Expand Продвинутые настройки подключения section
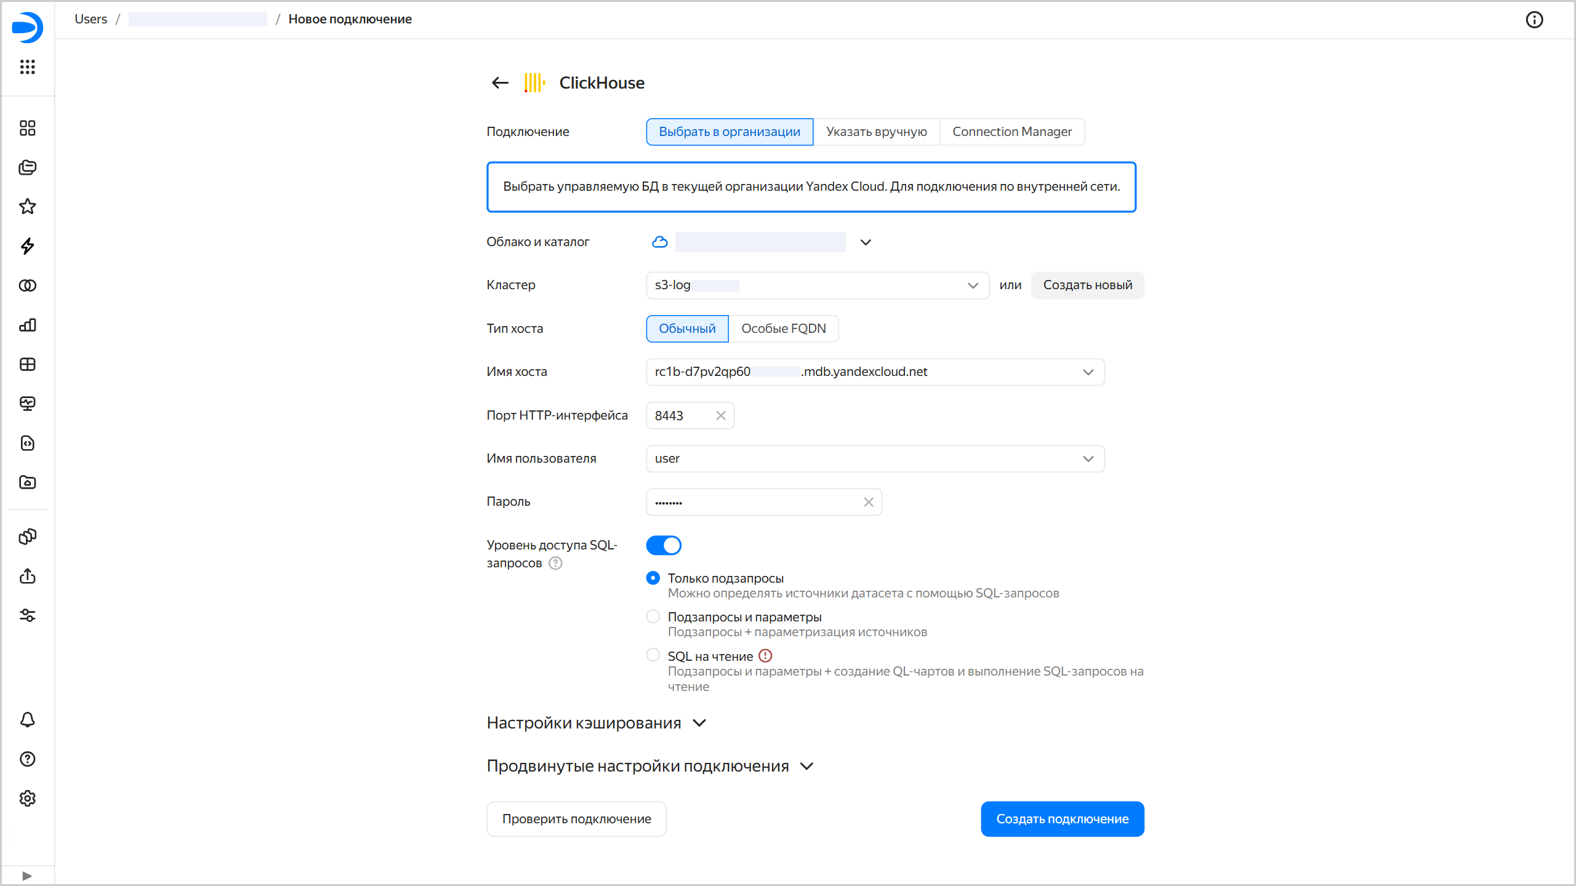 pyautogui.click(x=650, y=766)
